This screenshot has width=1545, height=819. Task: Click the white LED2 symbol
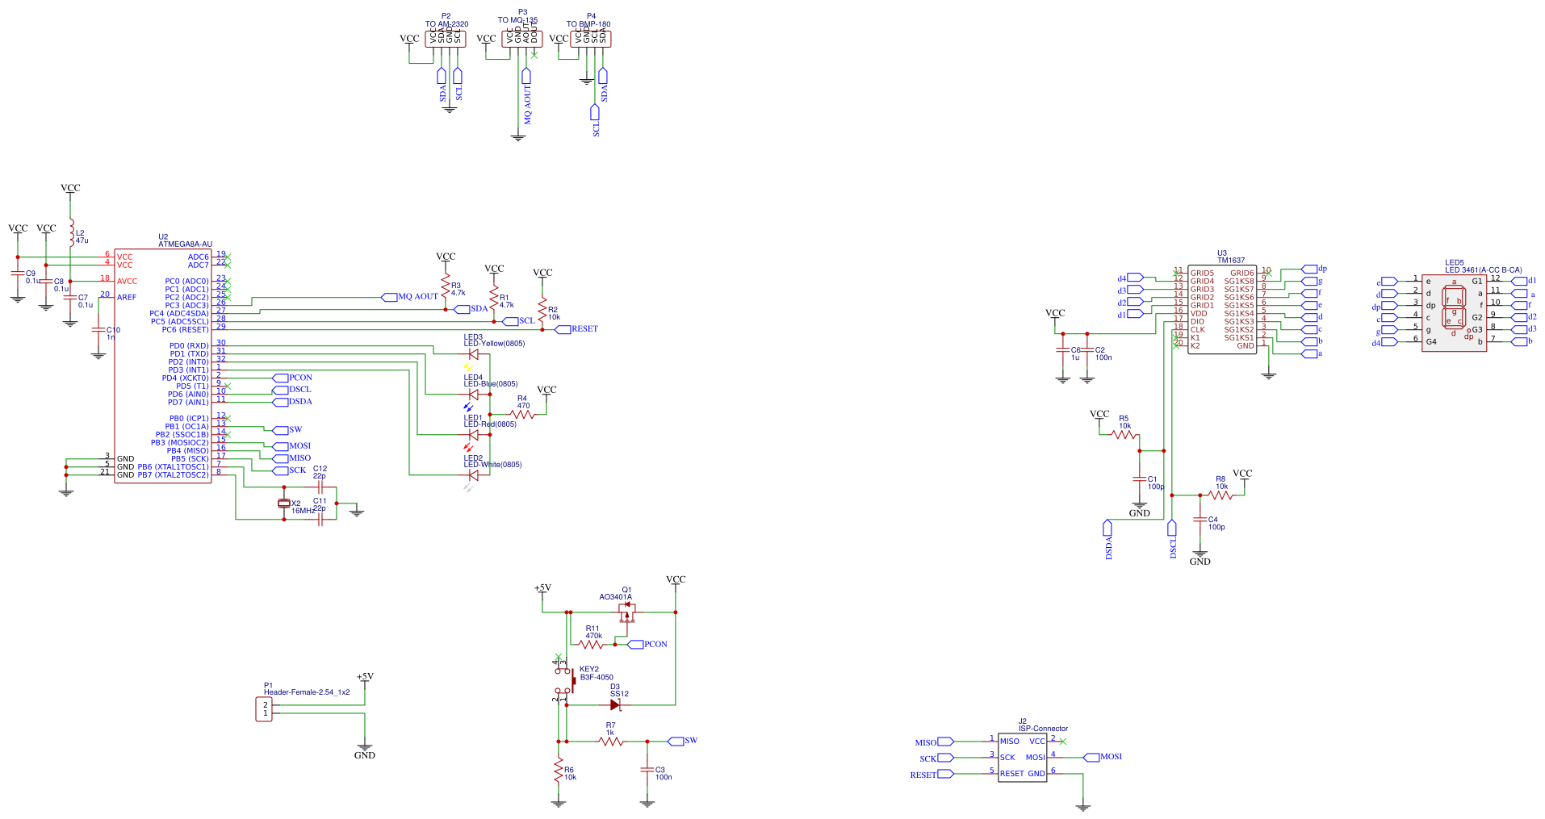click(x=474, y=475)
